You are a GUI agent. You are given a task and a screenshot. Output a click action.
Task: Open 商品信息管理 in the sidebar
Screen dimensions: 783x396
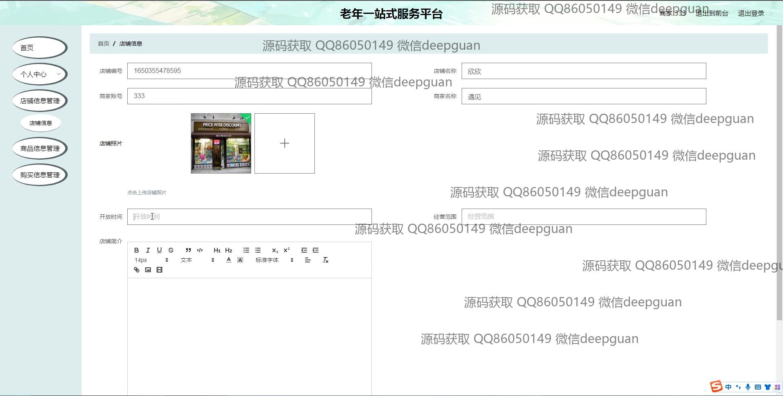[40, 148]
